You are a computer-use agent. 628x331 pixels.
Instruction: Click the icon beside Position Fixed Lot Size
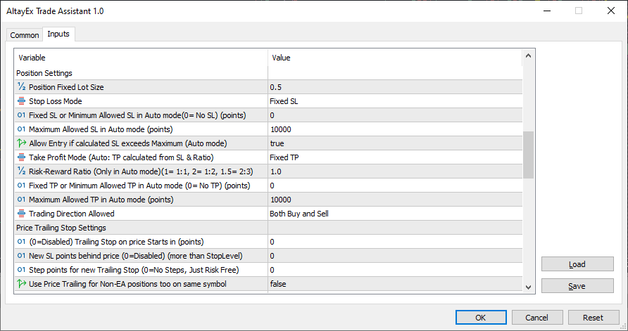[x=22, y=86]
